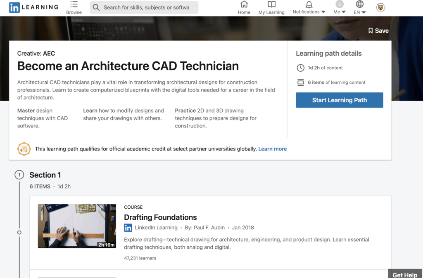
Task: Click the Jan 2018 date
Action: (243, 228)
